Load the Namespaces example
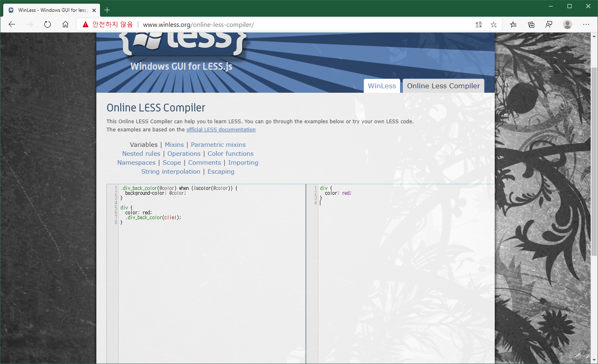The width and height of the screenshot is (598, 364). coord(136,162)
